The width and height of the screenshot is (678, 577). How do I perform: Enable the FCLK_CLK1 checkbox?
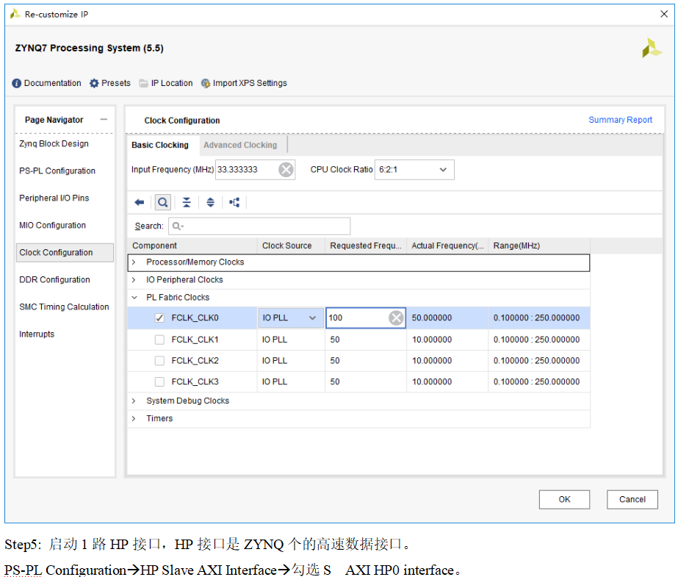pyautogui.click(x=159, y=340)
